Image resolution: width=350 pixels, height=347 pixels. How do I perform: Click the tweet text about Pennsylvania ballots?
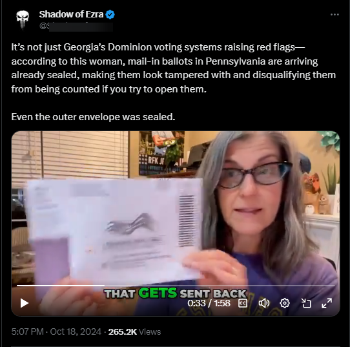(174, 68)
